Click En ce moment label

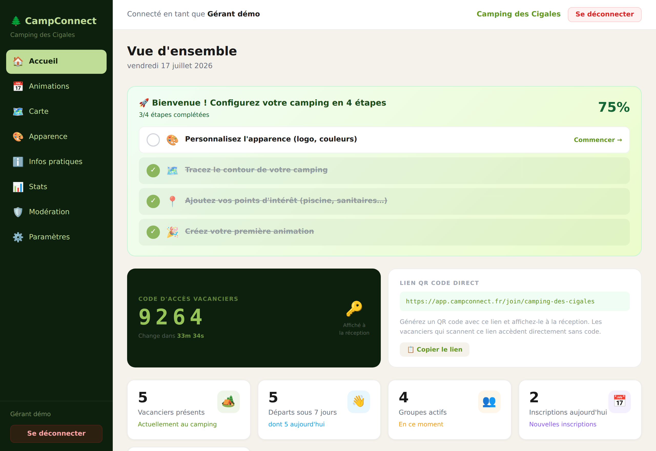[x=421, y=424]
